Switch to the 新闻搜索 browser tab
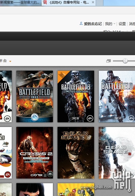The image size is (135, 196). [21, 2]
